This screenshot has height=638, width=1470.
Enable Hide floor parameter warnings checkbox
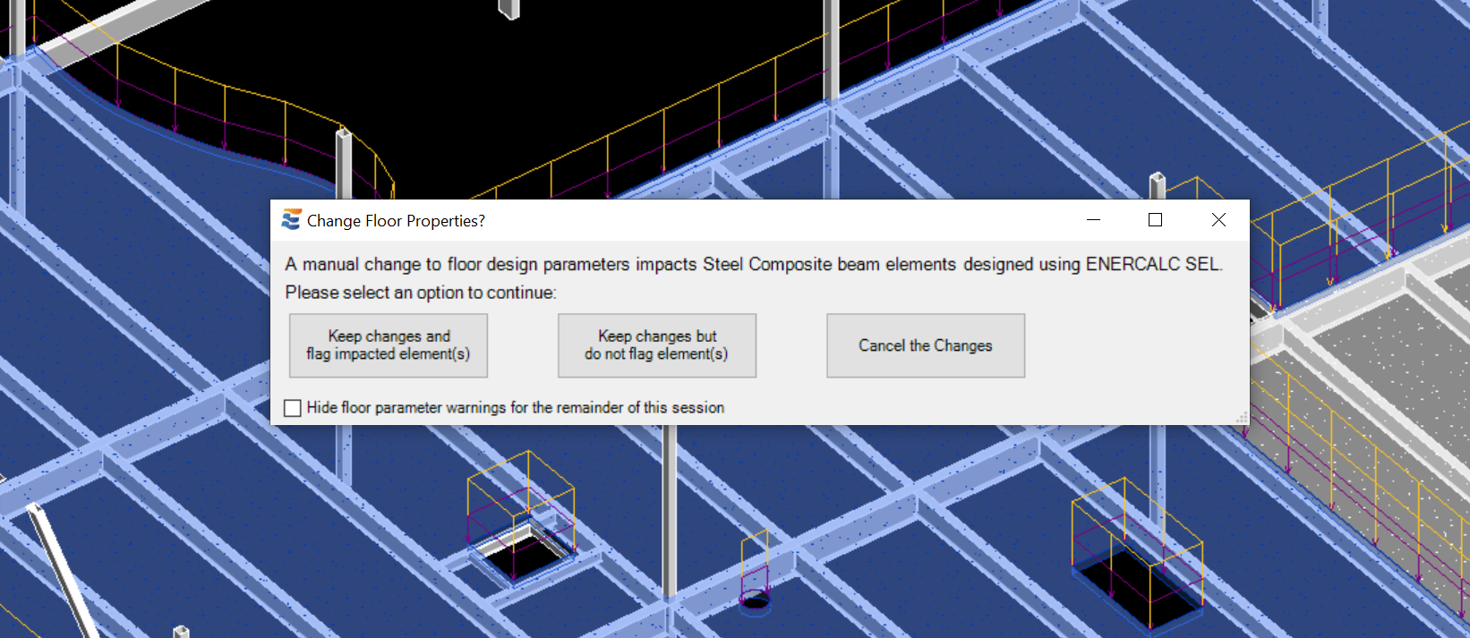293,408
